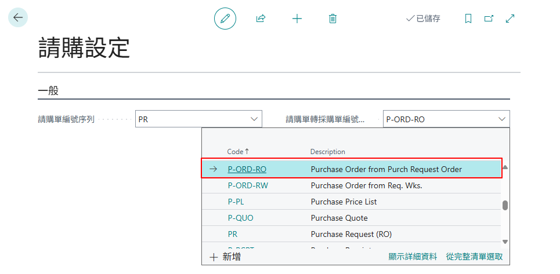Select the PR code entry in list
This screenshot has height=274, width=560.
[233, 234]
